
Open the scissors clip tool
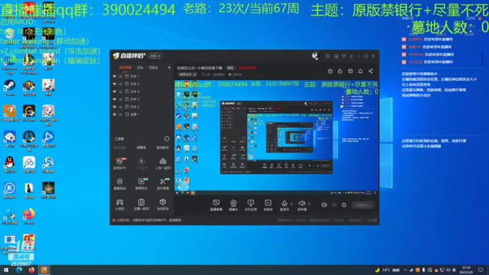click(x=163, y=184)
